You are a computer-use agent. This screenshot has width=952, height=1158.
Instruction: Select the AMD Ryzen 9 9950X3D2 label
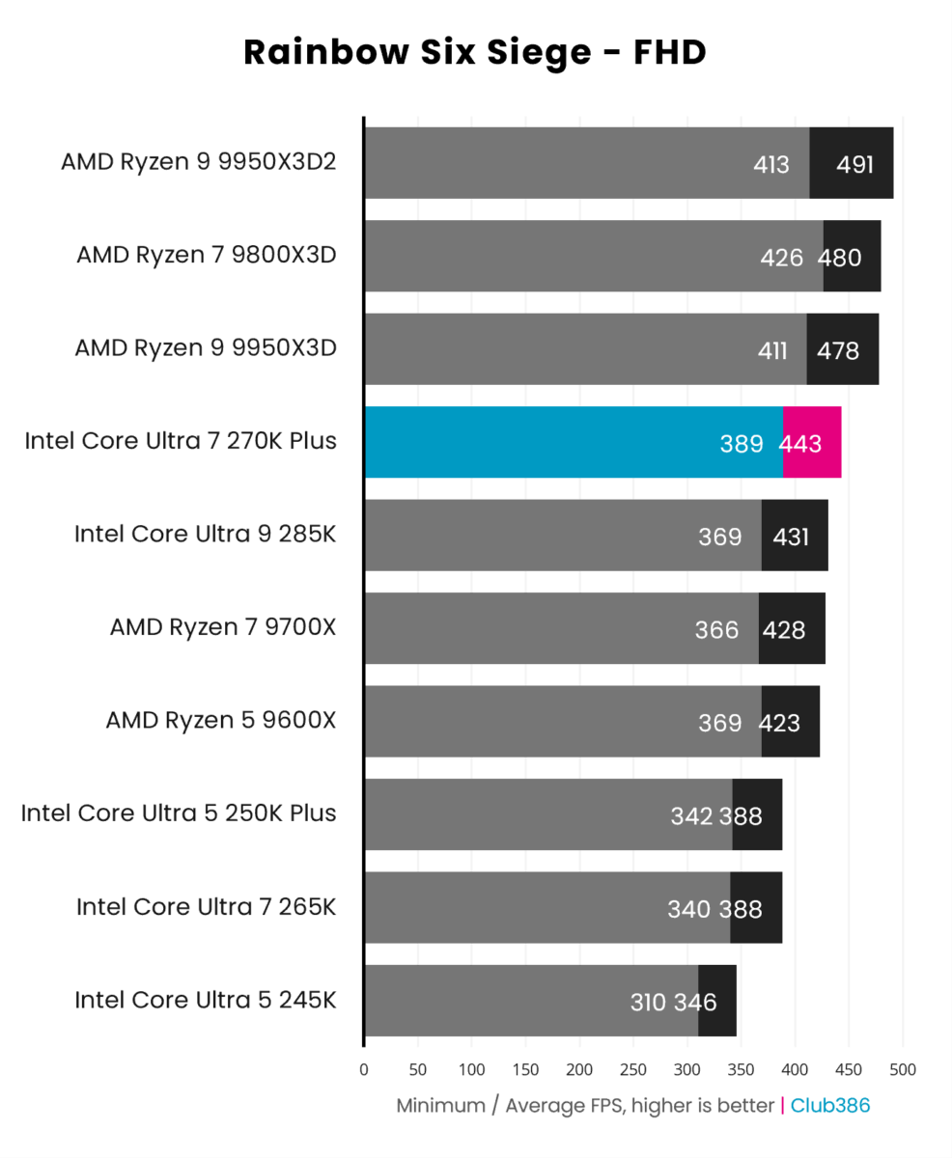tap(198, 162)
